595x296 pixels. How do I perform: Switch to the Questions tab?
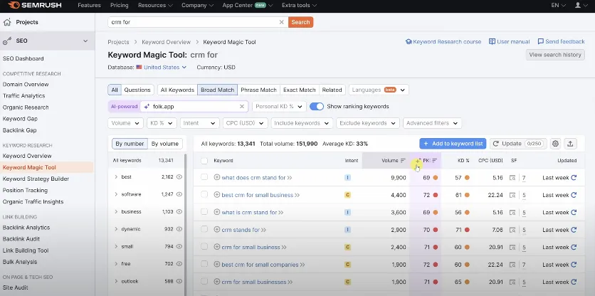point(137,90)
